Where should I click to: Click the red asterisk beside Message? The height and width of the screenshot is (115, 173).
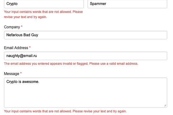click(x=21, y=73)
